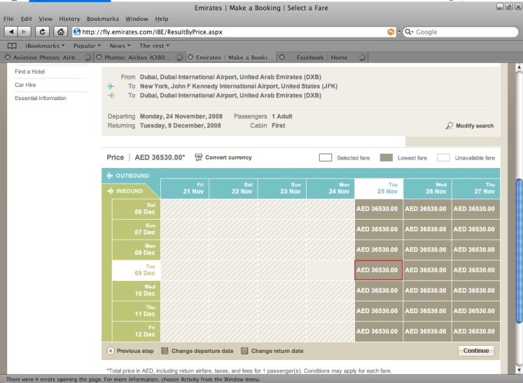Close the Aviation Photos tab
Image resolution: width=523 pixels, height=383 pixels.
tap(7, 58)
